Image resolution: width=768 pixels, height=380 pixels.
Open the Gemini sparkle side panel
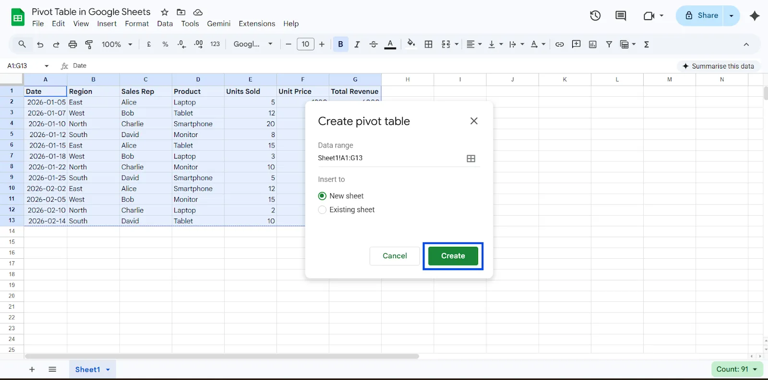click(755, 16)
